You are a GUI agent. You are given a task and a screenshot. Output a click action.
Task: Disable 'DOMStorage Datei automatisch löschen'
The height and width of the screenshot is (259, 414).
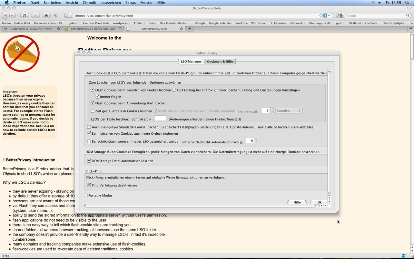pos(89,161)
